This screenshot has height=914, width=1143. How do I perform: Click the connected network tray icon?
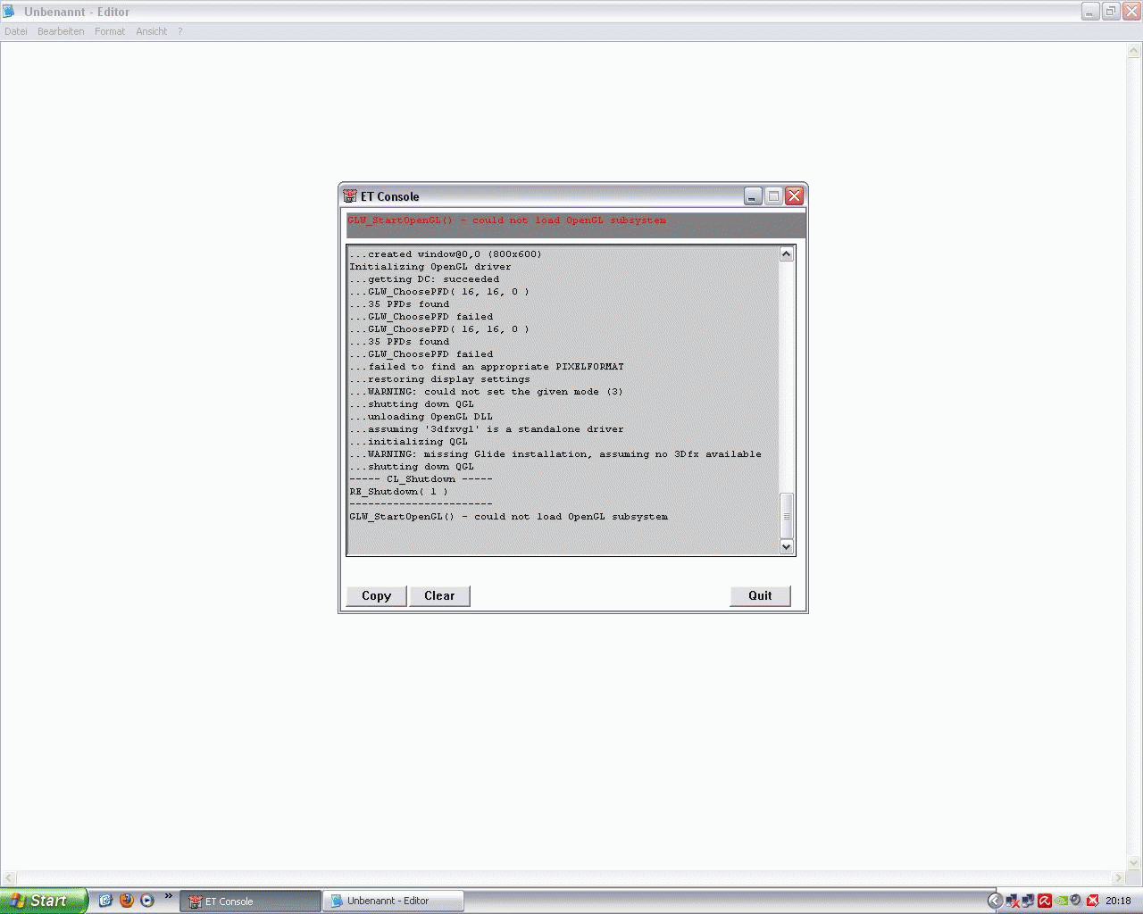1028,901
